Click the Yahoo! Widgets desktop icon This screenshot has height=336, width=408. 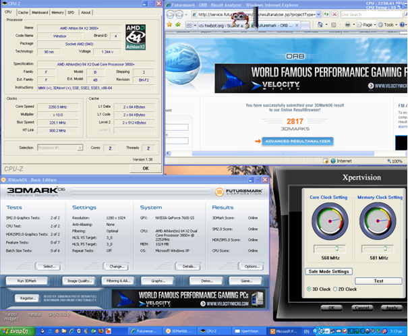tap(11, 316)
